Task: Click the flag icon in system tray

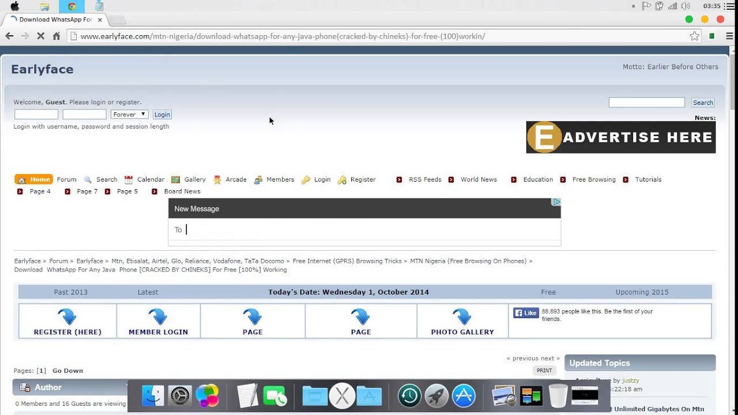Action: pyautogui.click(x=646, y=6)
